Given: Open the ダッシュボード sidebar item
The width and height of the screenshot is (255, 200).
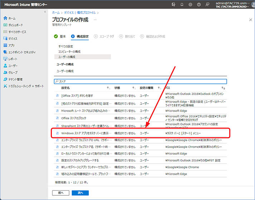Looking at the screenshot, I should pos(13,25).
